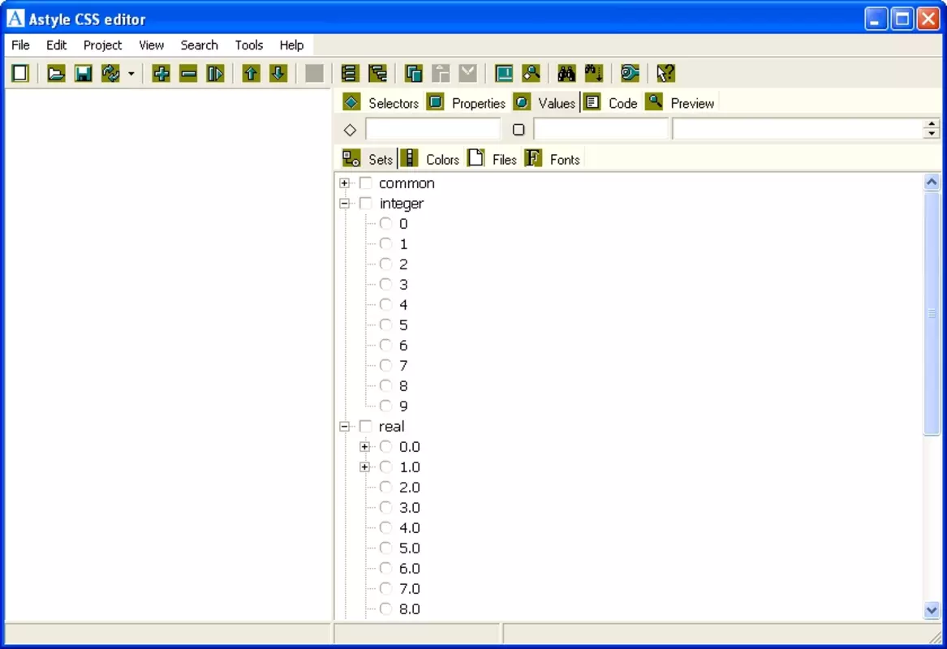Select radio button for integer 0
This screenshot has width=947, height=649.
386,223
